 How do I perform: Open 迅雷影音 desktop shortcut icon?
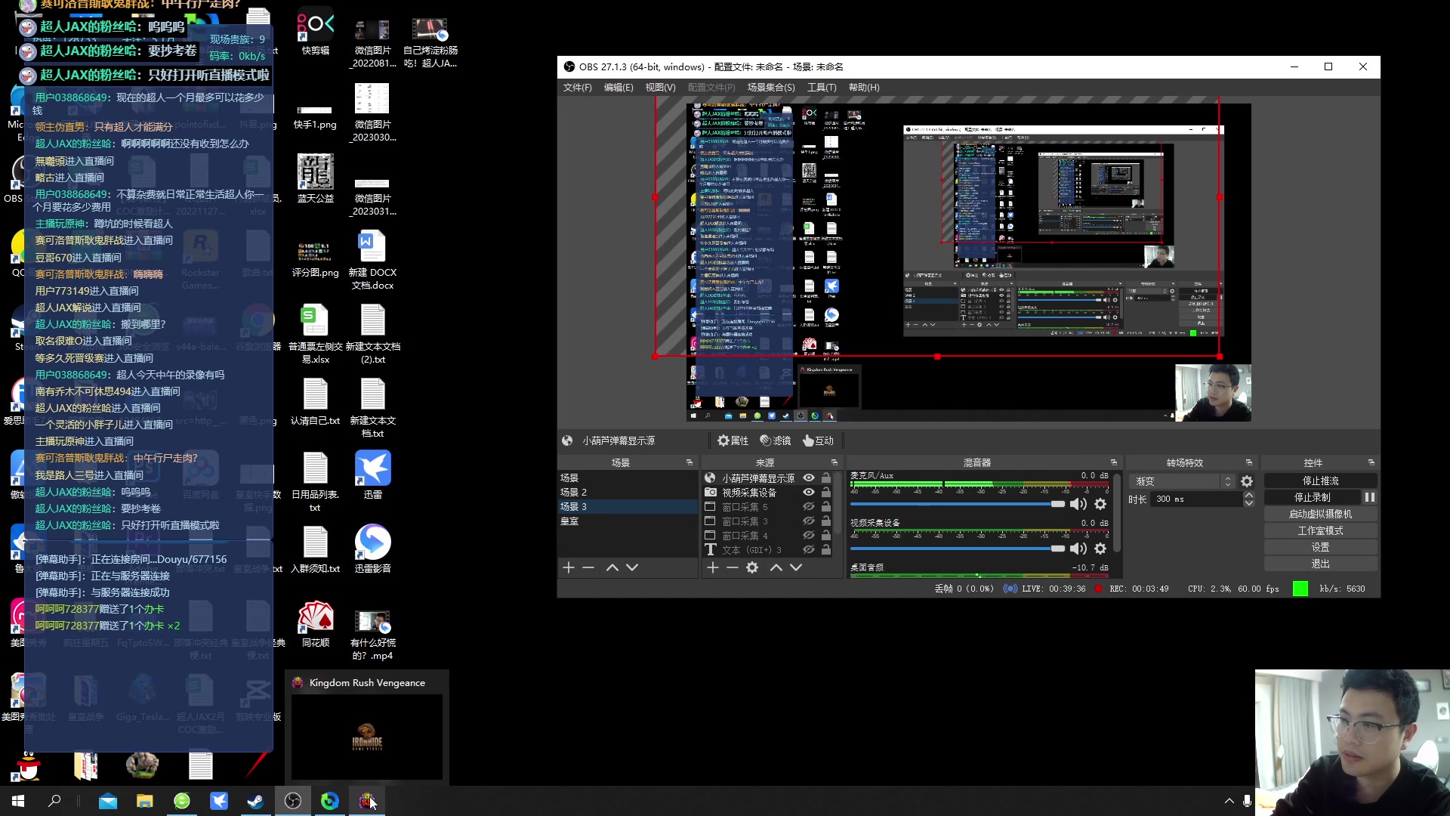373,549
